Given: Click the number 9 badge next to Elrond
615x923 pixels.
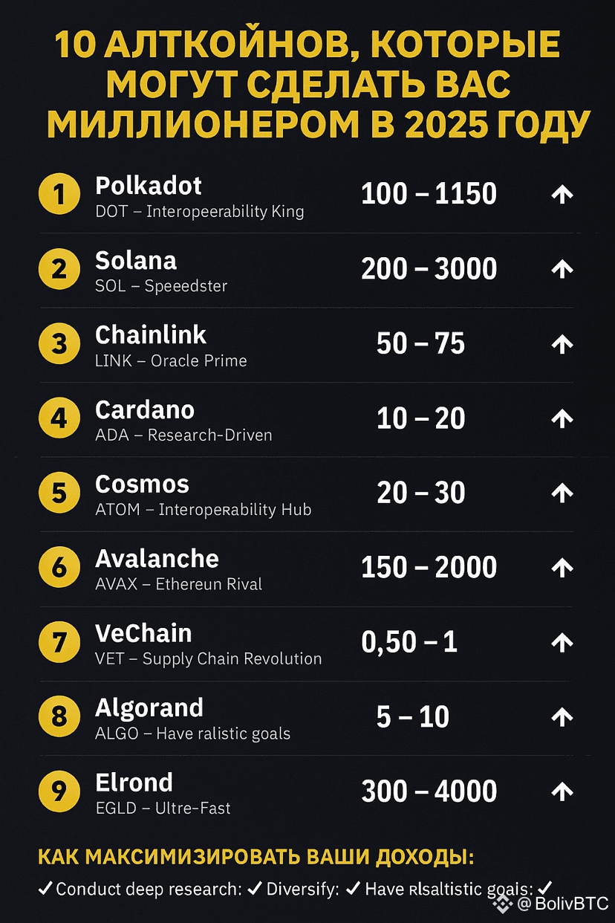Looking at the screenshot, I should pyautogui.click(x=59, y=791).
